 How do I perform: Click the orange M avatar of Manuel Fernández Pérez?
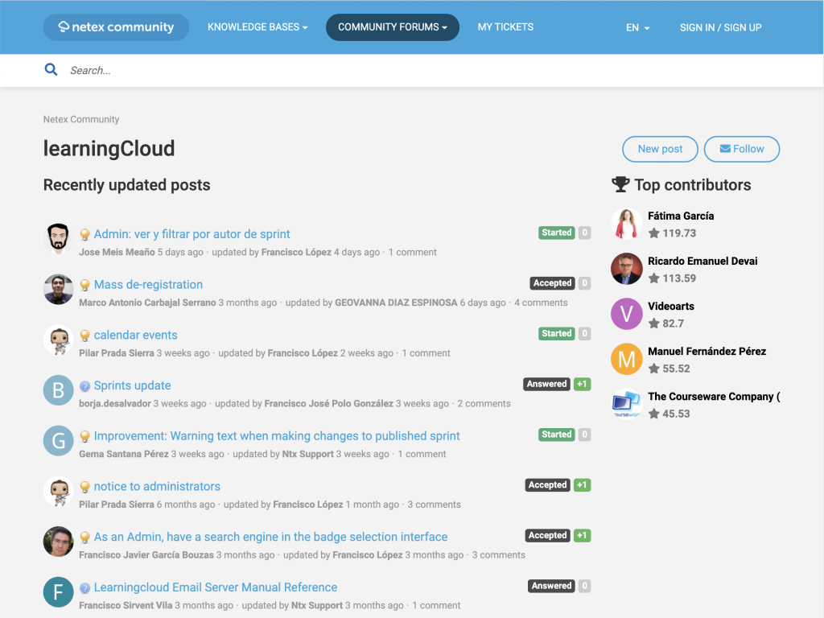(626, 359)
